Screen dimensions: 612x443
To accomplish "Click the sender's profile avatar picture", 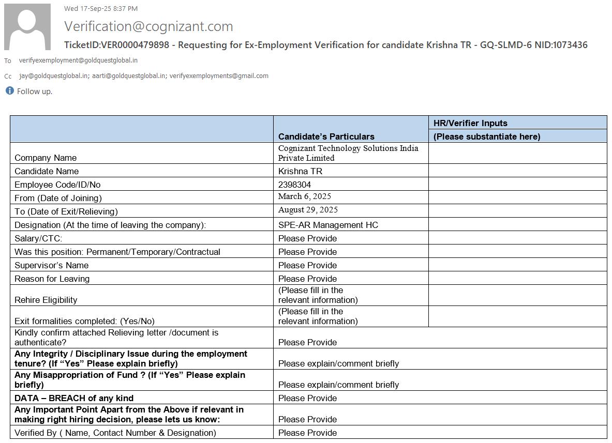I will click(x=27, y=27).
